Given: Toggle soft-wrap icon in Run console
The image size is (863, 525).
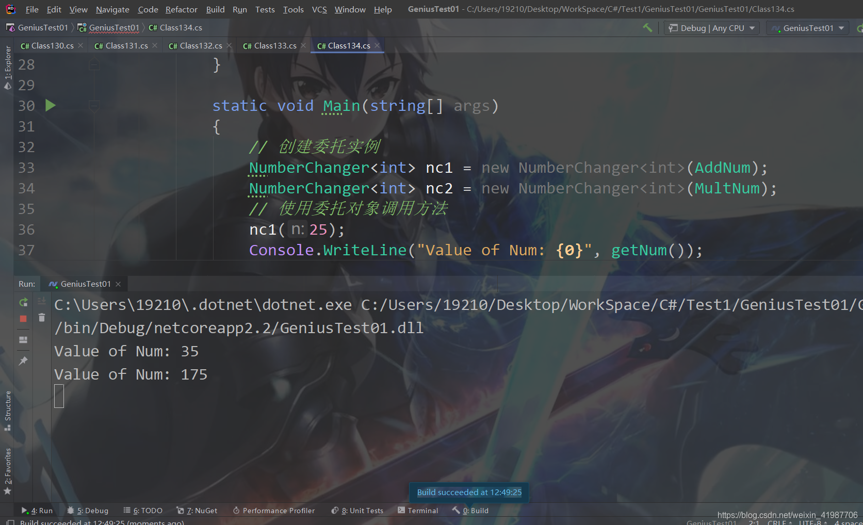Looking at the screenshot, I should tap(42, 301).
